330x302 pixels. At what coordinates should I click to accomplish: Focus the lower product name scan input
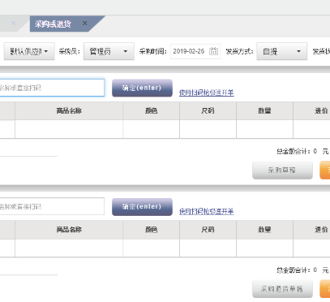(52, 206)
